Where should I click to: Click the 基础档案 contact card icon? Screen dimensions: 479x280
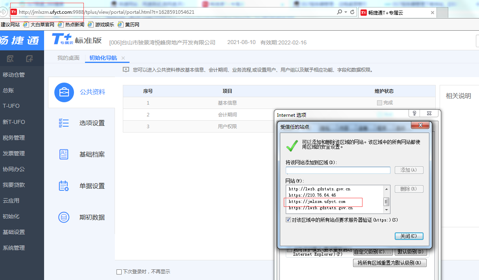64,154
